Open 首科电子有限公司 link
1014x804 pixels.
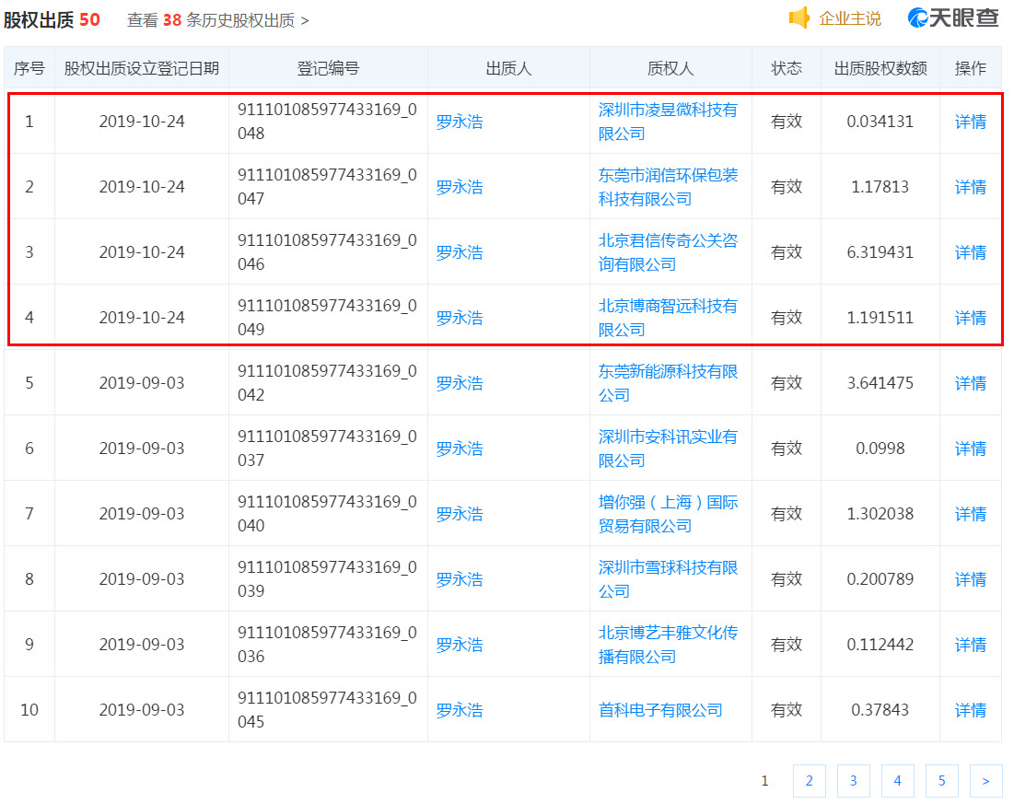pos(660,709)
